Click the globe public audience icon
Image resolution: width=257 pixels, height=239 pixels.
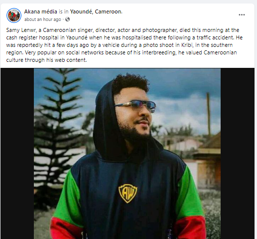point(67,19)
